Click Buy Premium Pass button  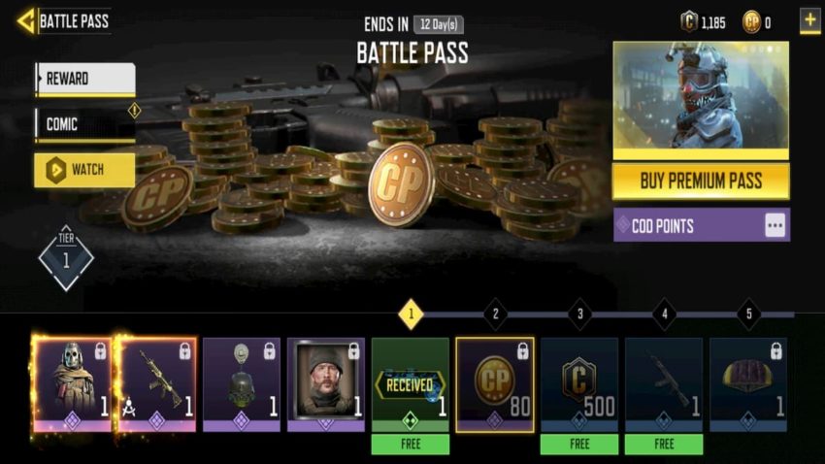point(701,181)
